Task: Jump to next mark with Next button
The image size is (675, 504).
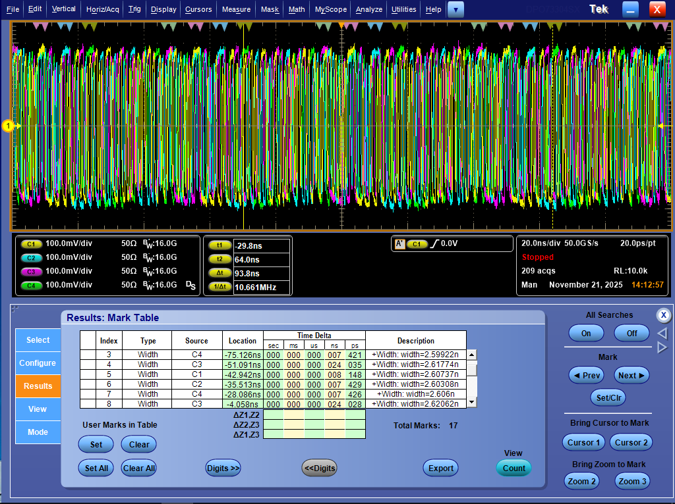Action: (x=631, y=375)
